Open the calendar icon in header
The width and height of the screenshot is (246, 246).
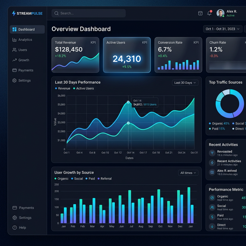[x=200, y=13]
